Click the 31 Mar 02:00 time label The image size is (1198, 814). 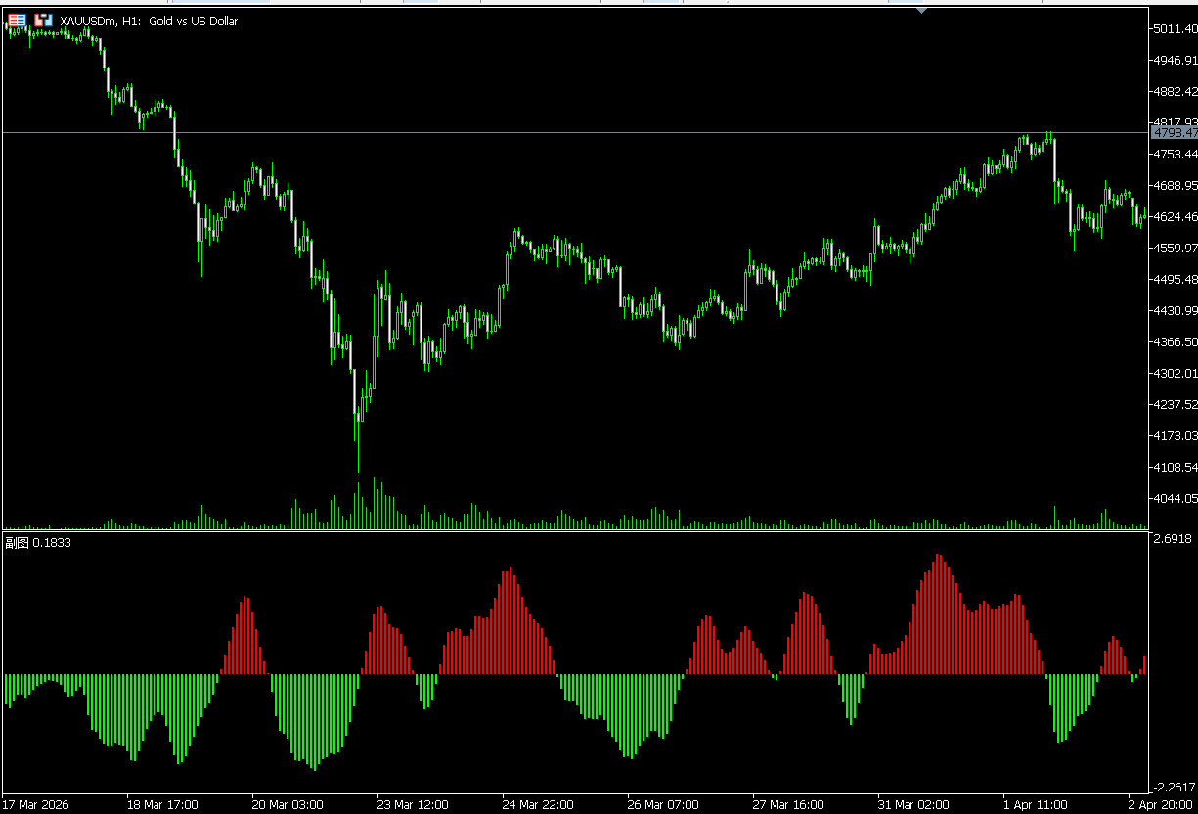pos(912,805)
